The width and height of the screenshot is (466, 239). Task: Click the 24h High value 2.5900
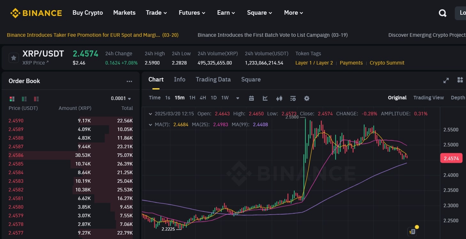click(152, 63)
